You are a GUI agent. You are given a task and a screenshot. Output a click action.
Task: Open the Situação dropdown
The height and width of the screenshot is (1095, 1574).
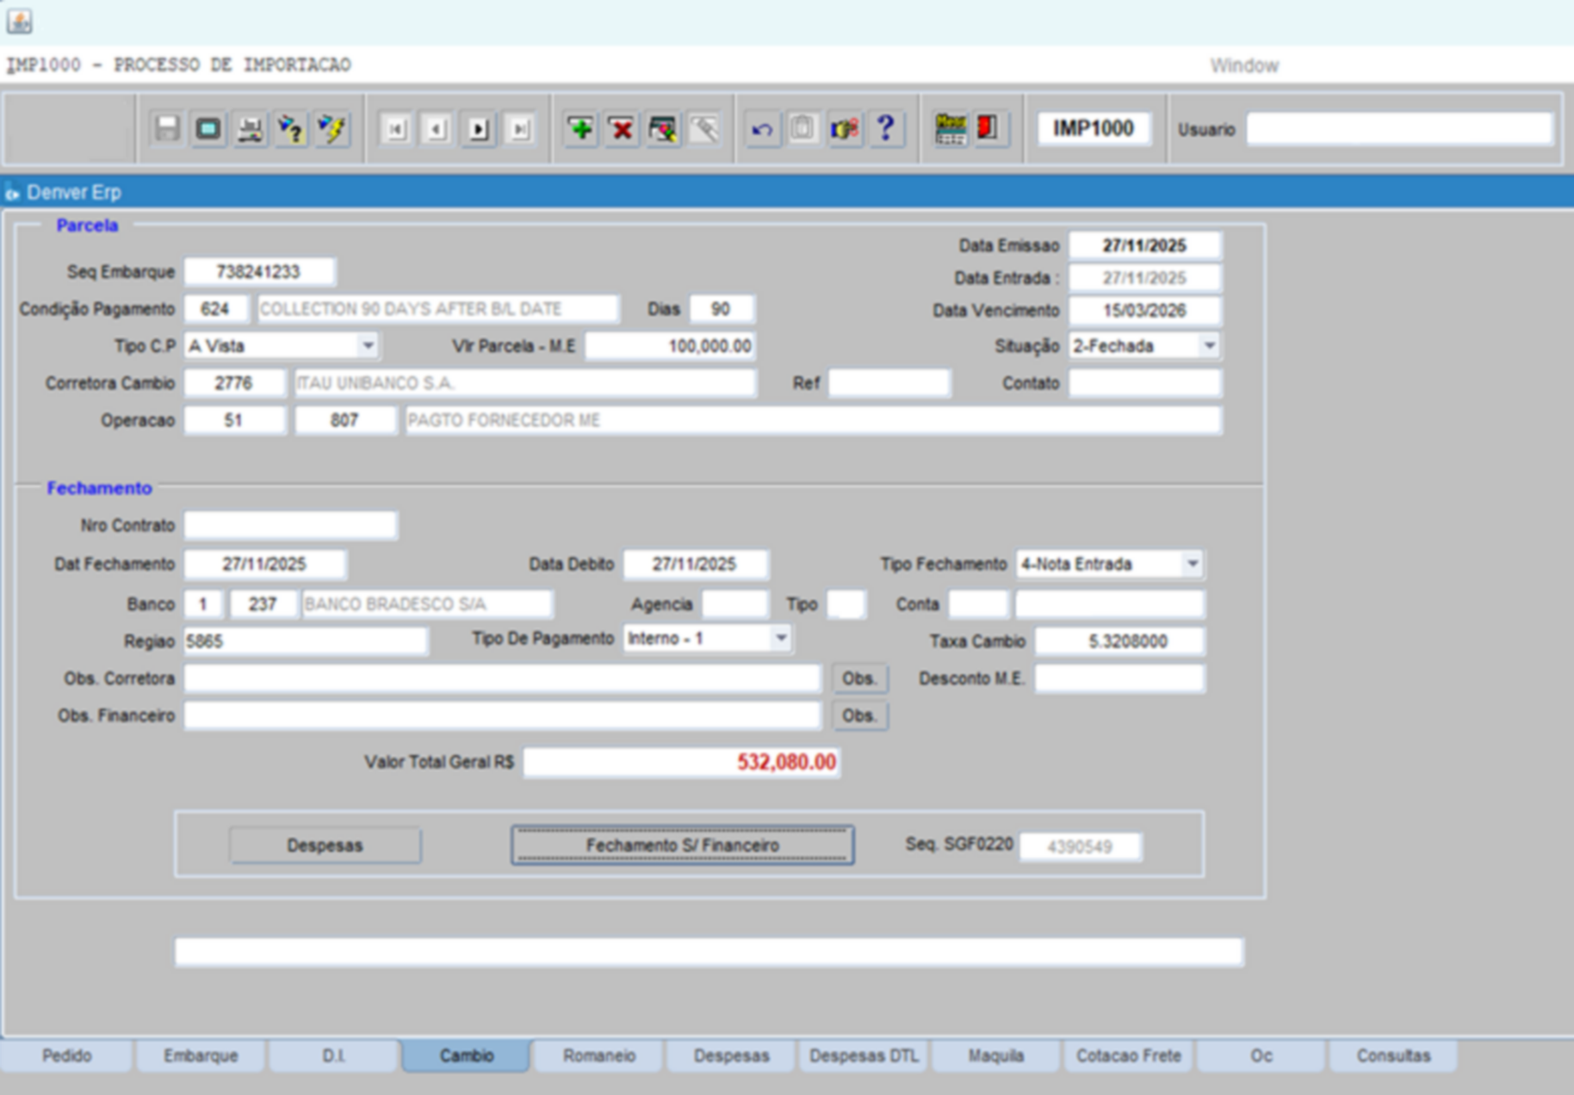[1209, 346]
